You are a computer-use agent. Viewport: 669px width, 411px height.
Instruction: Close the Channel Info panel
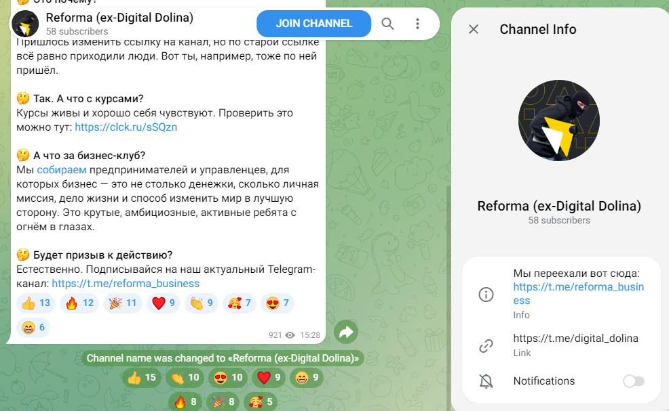click(x=474, y=29)
